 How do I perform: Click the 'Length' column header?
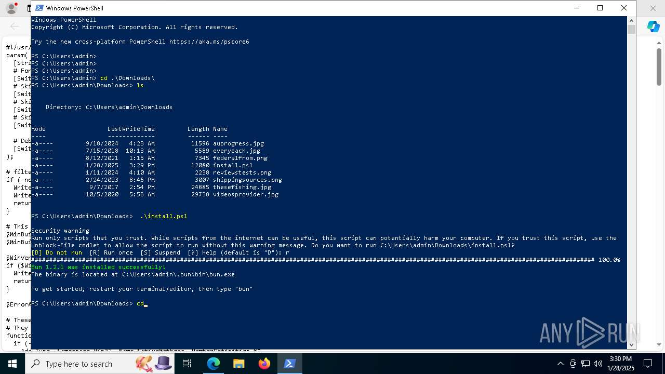[198, 129]
